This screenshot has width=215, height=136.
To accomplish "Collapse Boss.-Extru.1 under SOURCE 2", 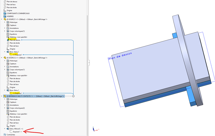I will coord(5,90).
